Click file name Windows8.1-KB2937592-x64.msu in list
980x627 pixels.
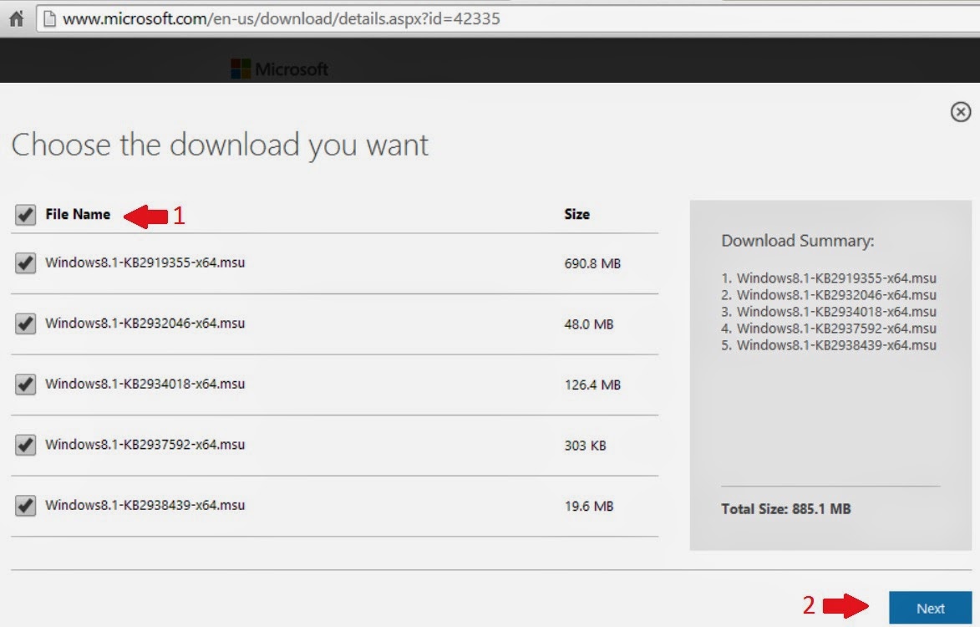click(145, 445)
